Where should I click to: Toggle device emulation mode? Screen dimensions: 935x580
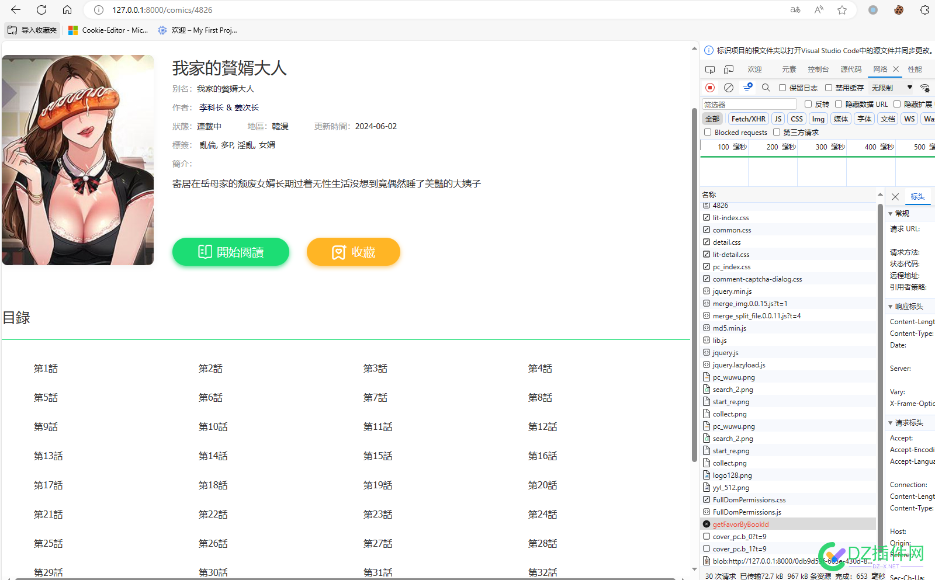(729, 70)
